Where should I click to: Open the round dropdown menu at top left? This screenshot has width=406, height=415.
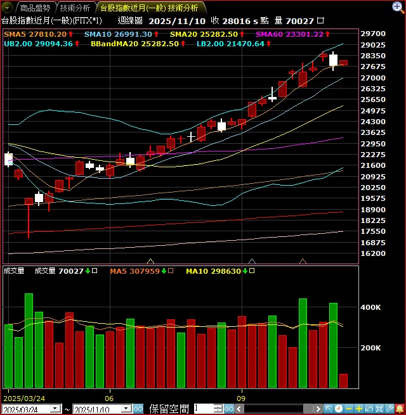[7, 8]
